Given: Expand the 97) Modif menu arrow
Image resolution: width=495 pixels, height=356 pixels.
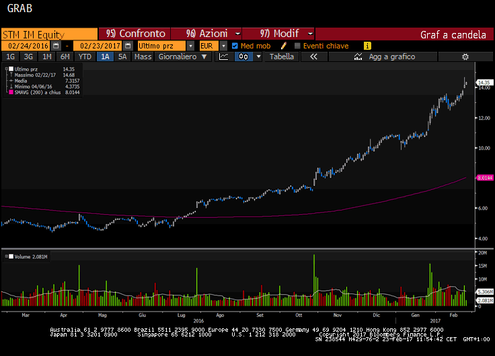Looking at the screenshot, I should (310, 34).
